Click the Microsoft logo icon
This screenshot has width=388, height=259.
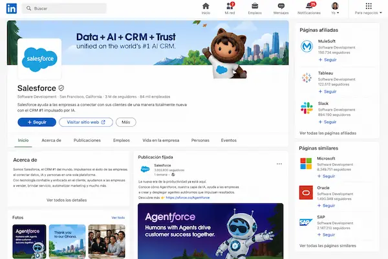point(306,164)
